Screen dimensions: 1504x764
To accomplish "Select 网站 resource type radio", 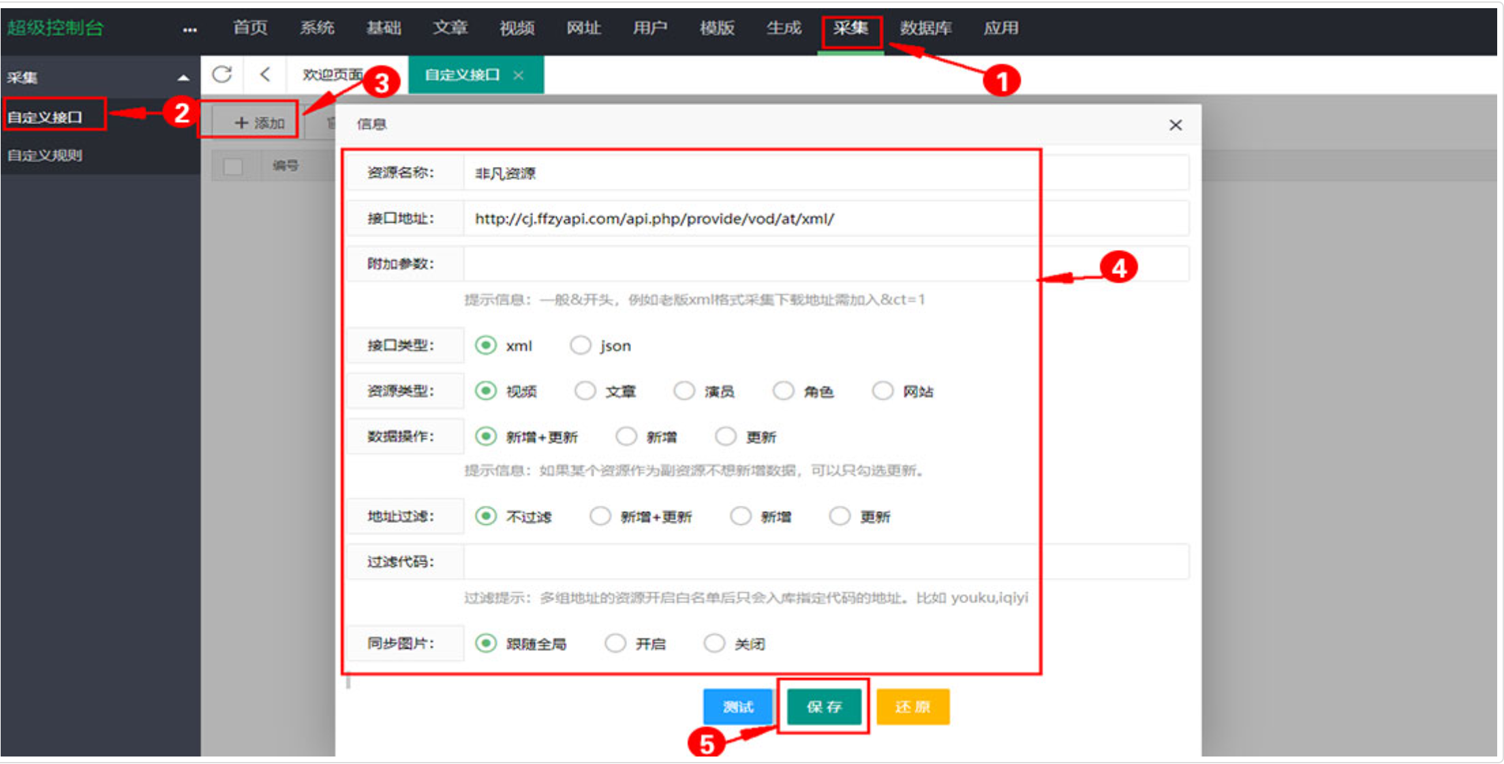I will (883, 391).
